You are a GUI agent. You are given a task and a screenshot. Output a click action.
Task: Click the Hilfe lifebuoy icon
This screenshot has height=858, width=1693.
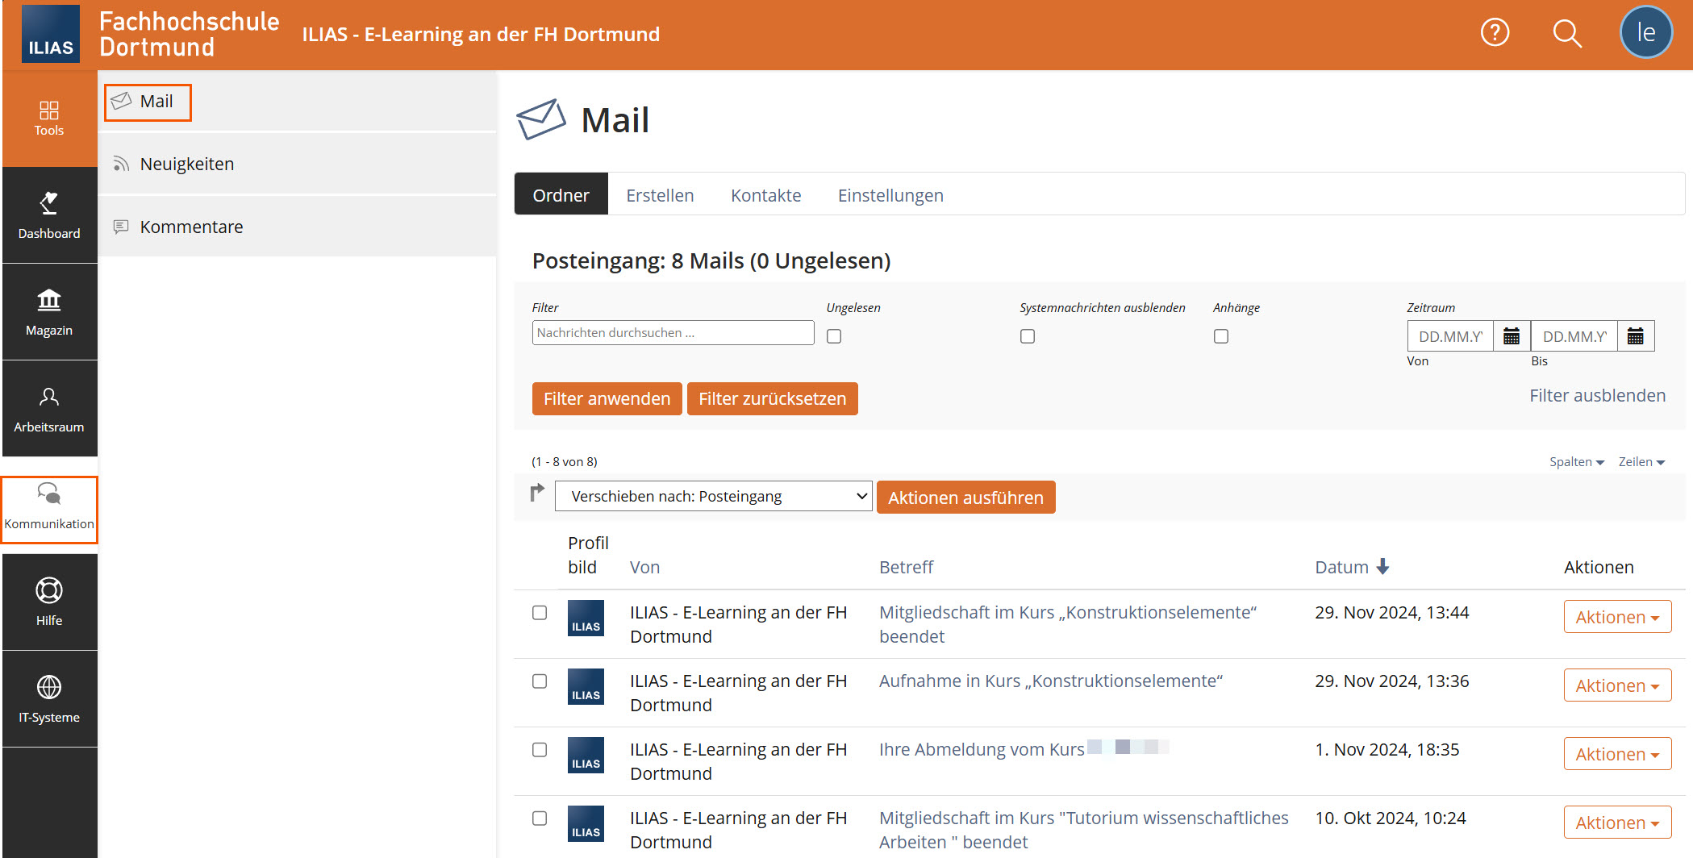(48, 601)
